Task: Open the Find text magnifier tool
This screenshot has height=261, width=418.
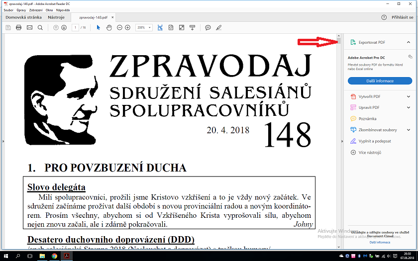Action: pyautogui.click(x=40, y=27)
